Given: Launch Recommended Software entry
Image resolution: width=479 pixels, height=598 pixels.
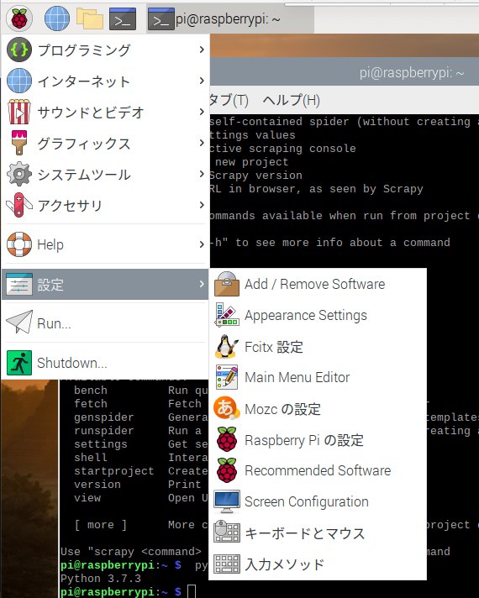Looking at the screenshot, I should click(x=318, y=470).
